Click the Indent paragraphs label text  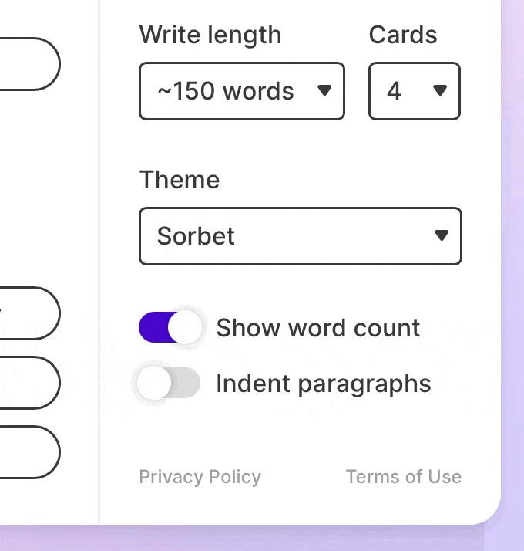coord(323,384)
